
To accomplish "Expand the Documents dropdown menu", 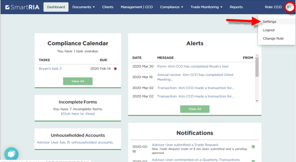I will click(83, 7).
